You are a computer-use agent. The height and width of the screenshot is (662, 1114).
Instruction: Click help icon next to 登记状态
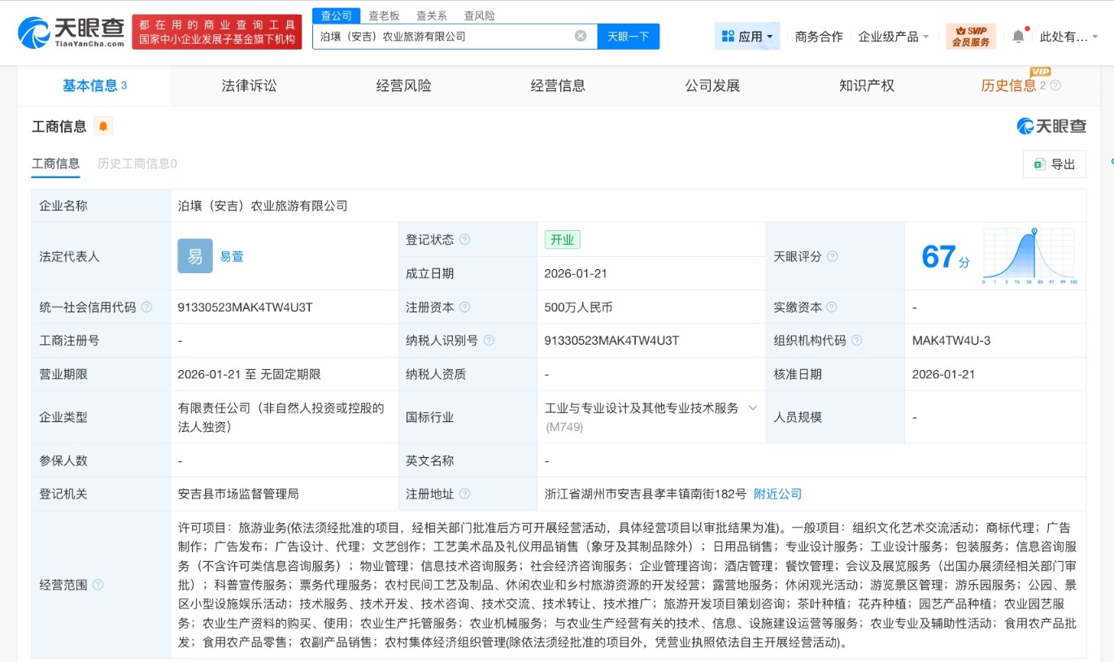(464, 240)
